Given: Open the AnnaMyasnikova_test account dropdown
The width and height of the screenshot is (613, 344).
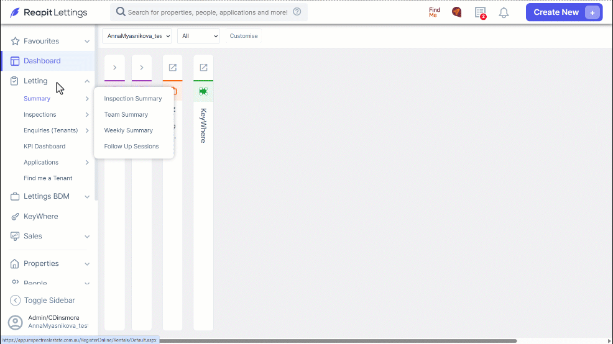Looking at the screenshot, I should [137, 36].
